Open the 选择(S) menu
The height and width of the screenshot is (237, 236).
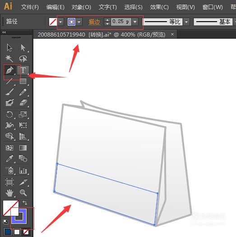134,7
